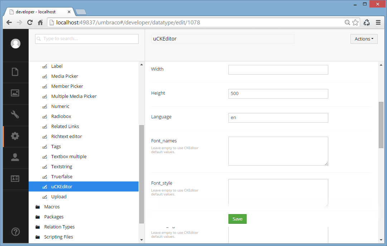Focus the Type to search field

click(87, 39)
